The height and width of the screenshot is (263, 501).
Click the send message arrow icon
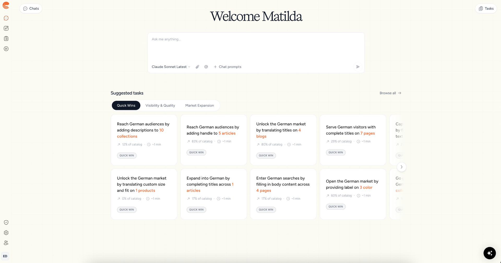pyautogui.click(x=358, y=67)
